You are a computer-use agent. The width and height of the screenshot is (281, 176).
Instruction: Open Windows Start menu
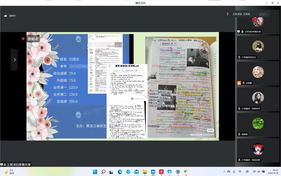tap(95, 172)
